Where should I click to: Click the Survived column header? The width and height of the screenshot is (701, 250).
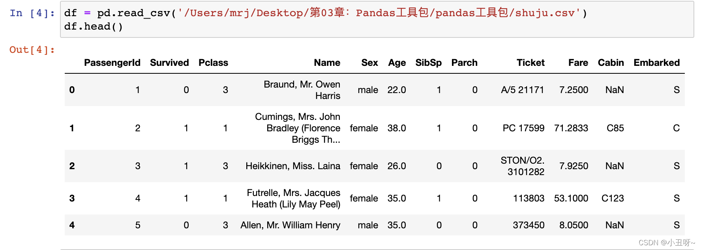(x=169, y=63)
